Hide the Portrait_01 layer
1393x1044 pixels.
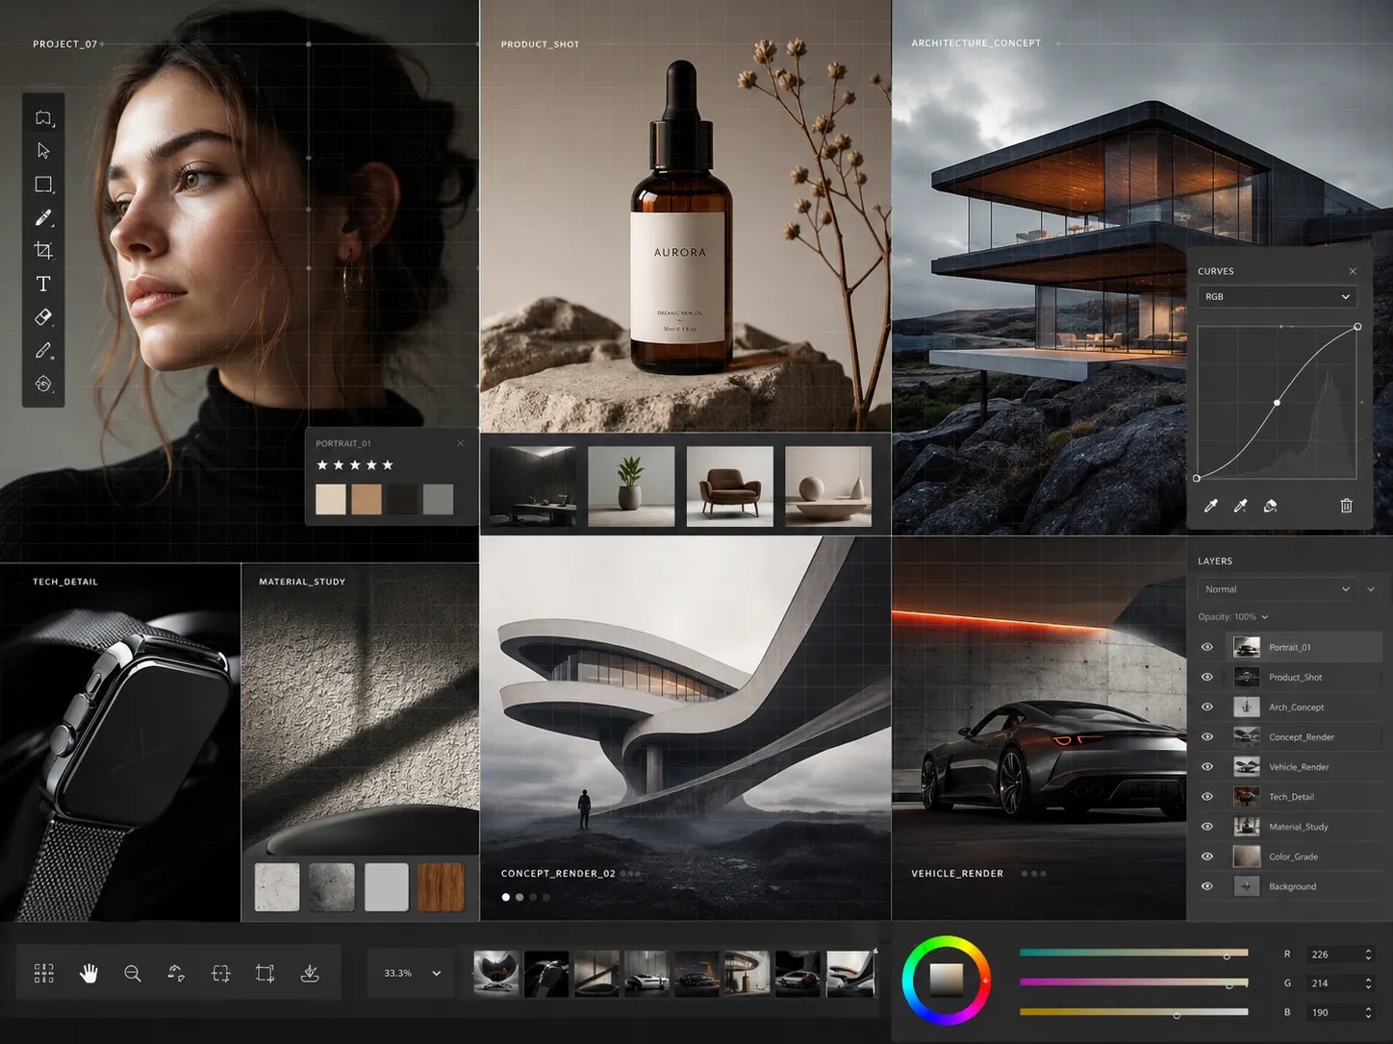pyautogui.click(x=1206, y=647)
